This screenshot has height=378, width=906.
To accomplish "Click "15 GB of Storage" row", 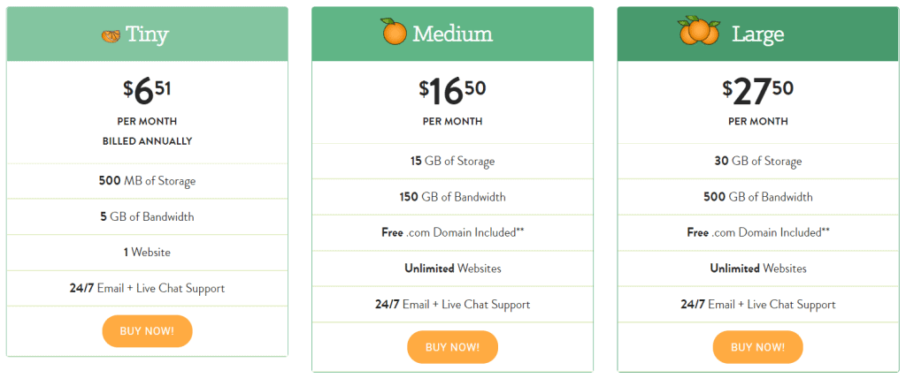I will pos(452,162).
